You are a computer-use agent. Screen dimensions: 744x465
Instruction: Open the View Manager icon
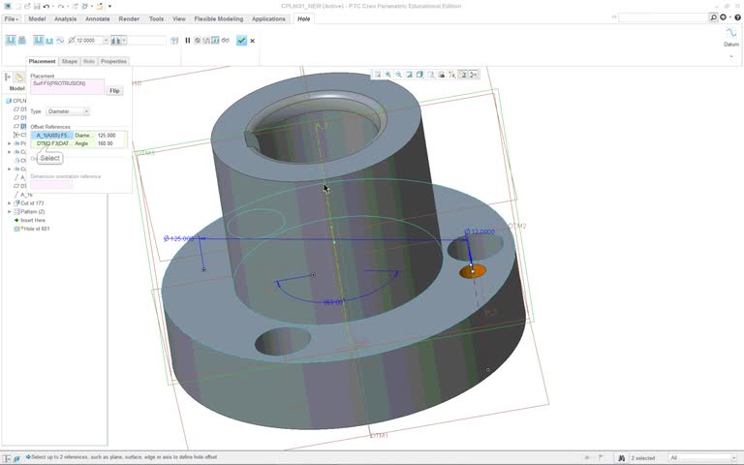442,75
